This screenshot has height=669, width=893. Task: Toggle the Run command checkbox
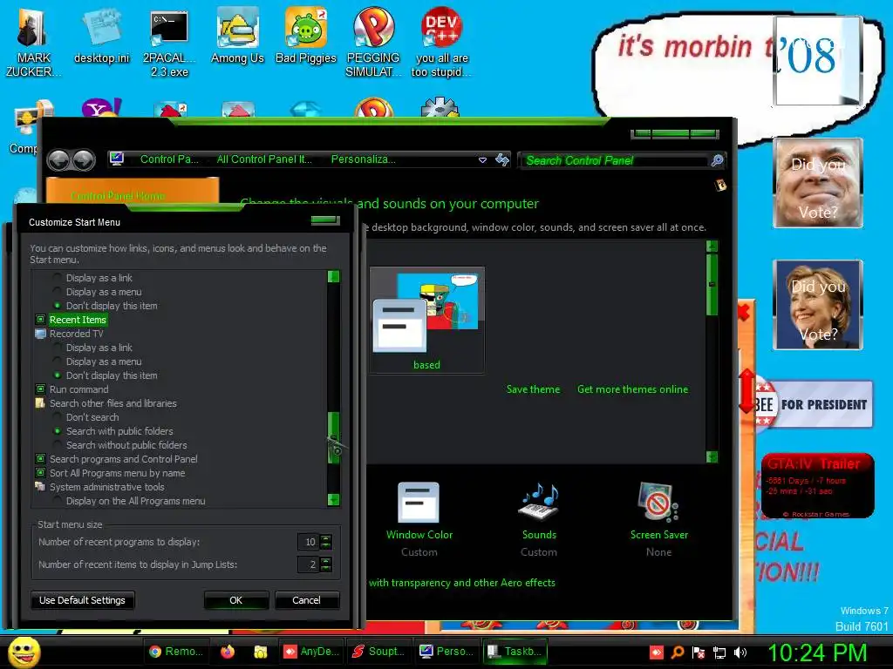40,389
